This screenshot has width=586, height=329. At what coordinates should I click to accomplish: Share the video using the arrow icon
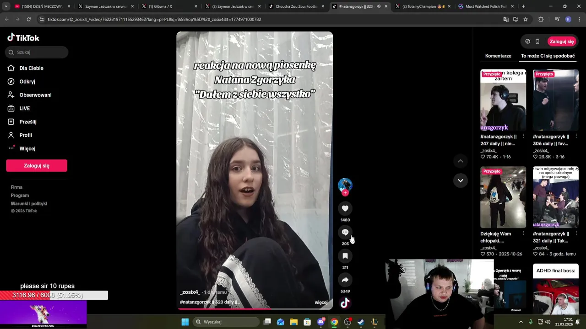tap(345, 280)
